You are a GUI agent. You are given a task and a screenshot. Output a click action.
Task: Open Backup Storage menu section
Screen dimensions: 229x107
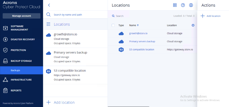point(22,61)
